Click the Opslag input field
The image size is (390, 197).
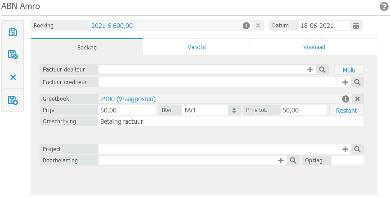coord(347,160)
